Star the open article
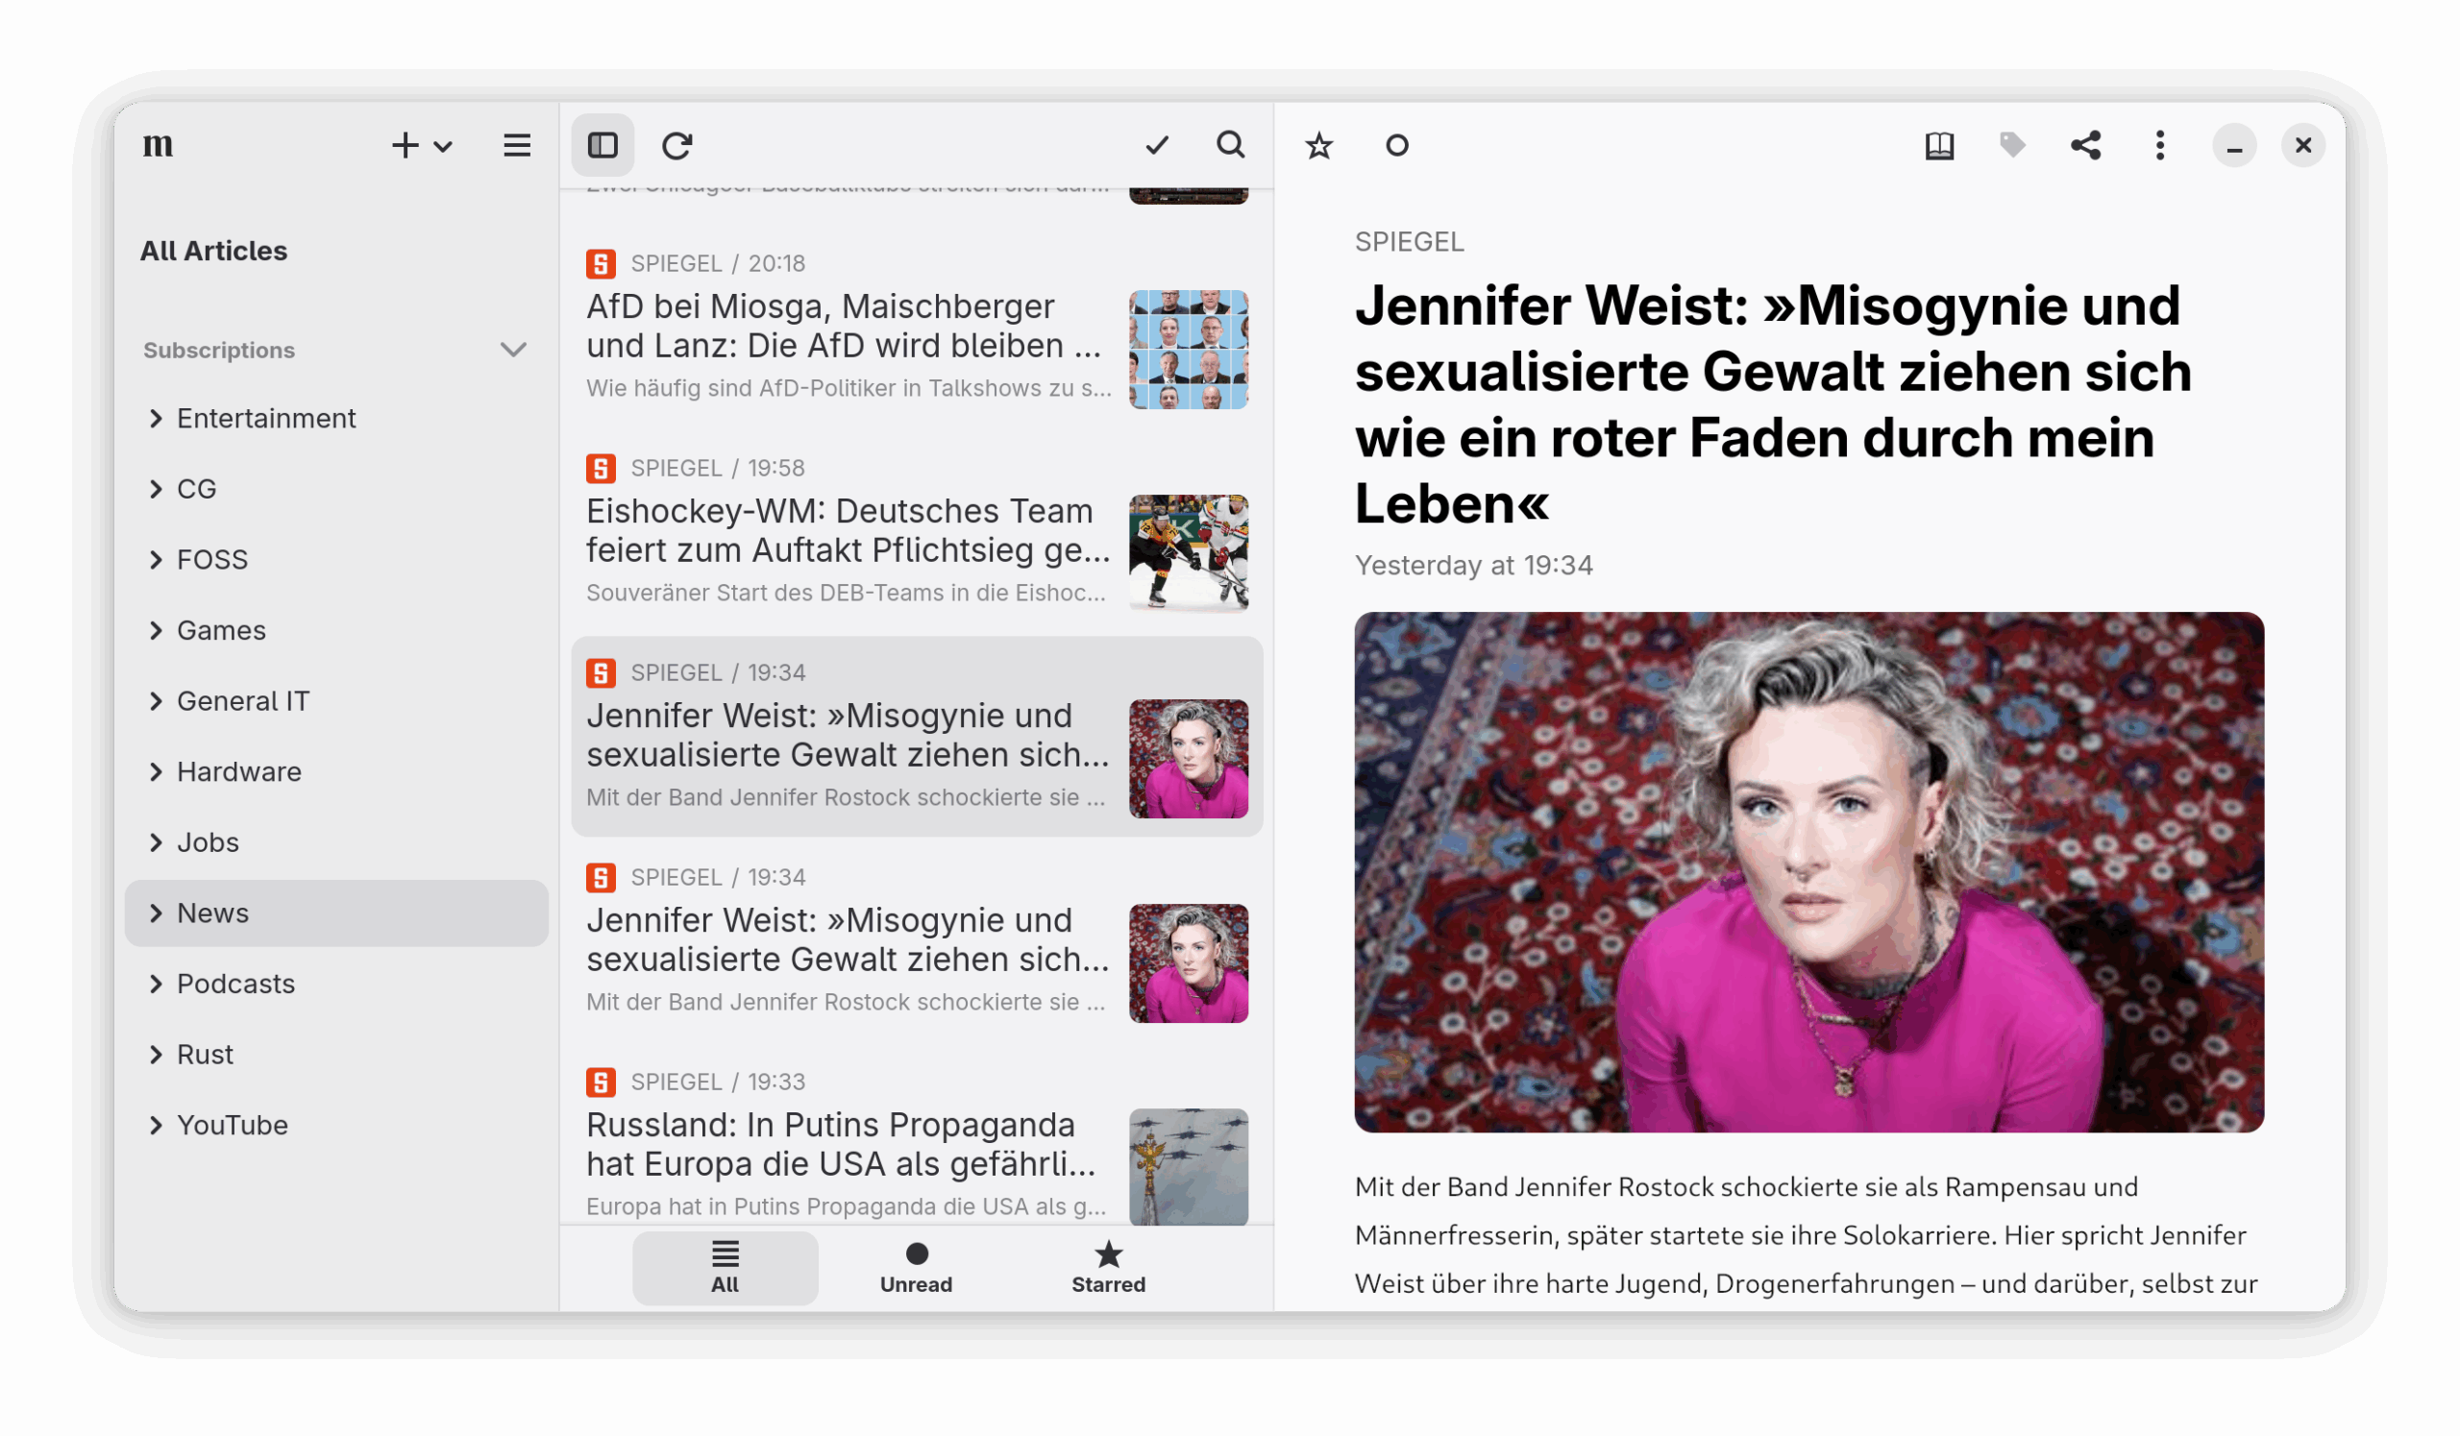This screenshot has width=2460, height=1436. [x=1318, y=145]
